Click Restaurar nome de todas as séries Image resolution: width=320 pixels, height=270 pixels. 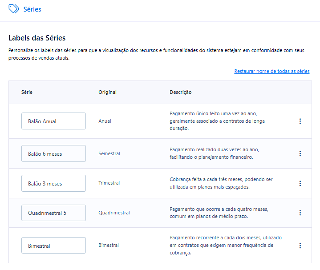tap(271, 71)
